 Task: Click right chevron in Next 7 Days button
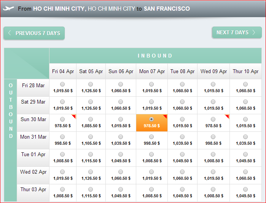pyautogui.click(x=254, y=32)
